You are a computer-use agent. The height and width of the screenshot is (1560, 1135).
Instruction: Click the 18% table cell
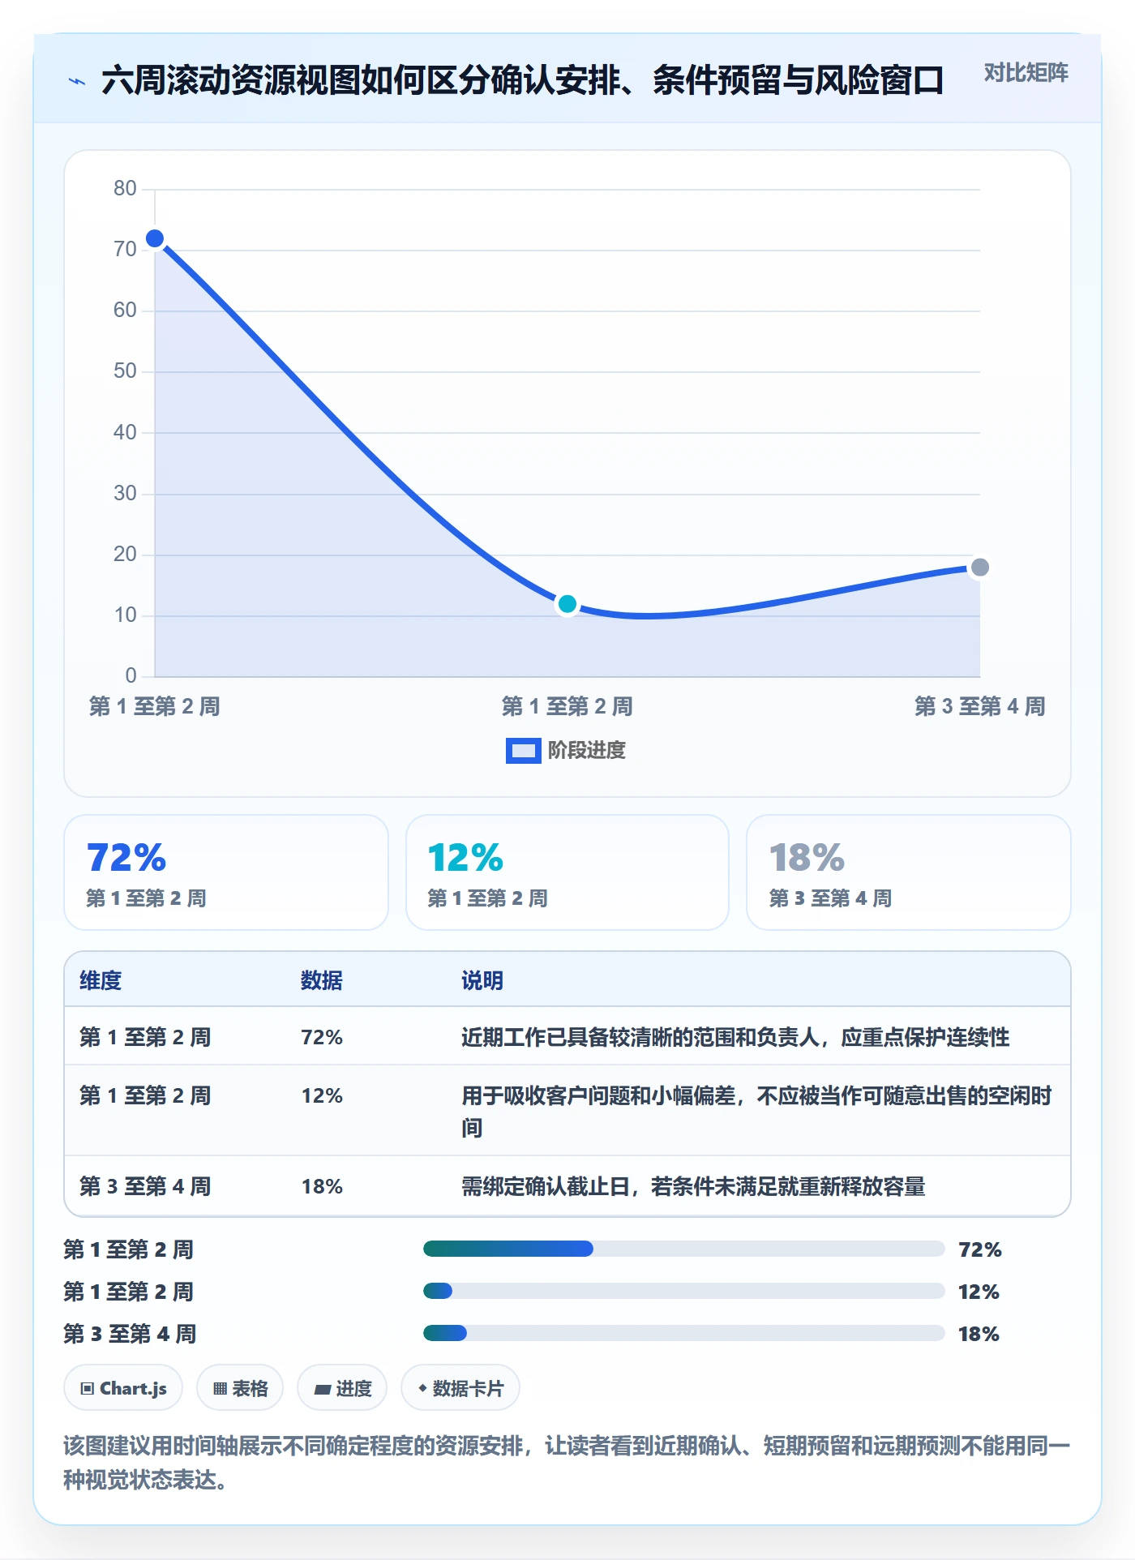322,1187
